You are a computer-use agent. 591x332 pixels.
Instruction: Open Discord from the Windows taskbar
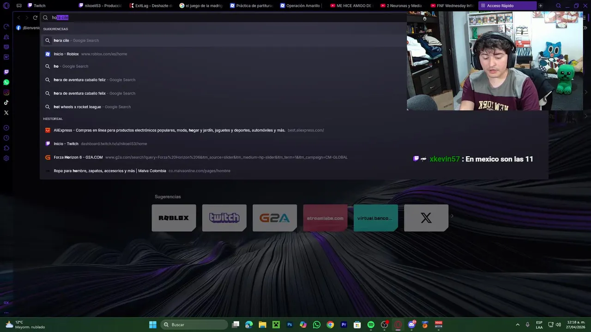tap(411, 325)
